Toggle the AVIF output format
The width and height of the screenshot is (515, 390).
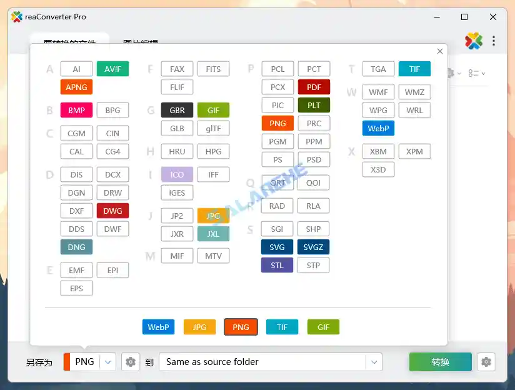coord(112,69)
